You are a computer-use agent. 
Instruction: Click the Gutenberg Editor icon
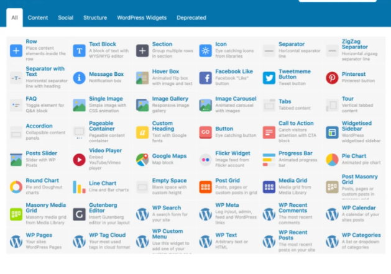pyautogui.click(x=79, y=214)
